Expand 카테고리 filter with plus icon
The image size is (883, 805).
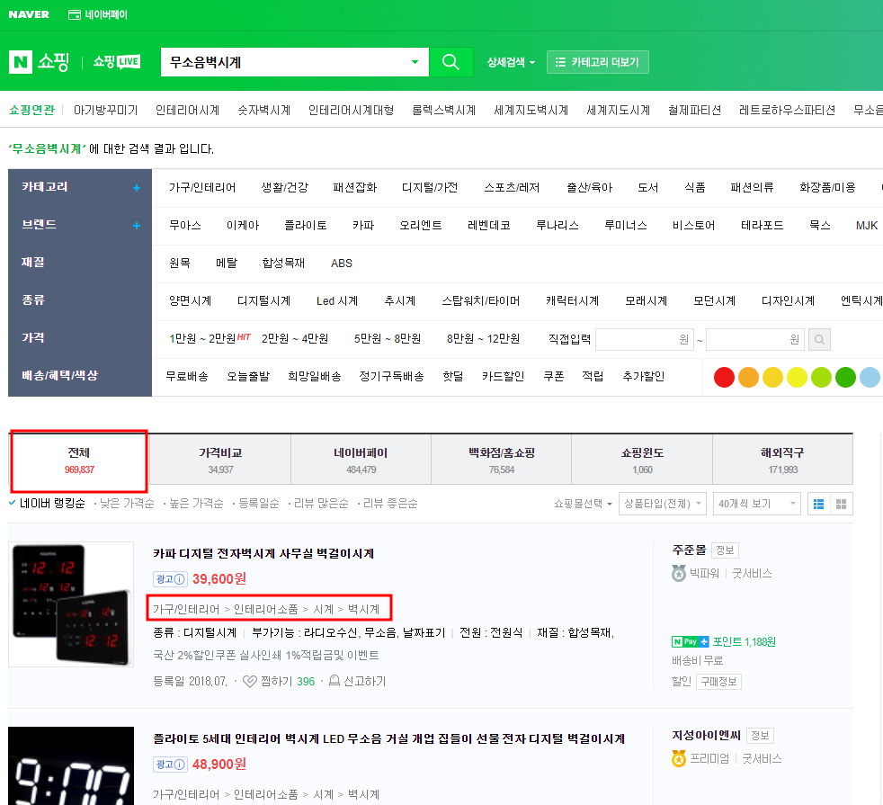tap(137, 188)
